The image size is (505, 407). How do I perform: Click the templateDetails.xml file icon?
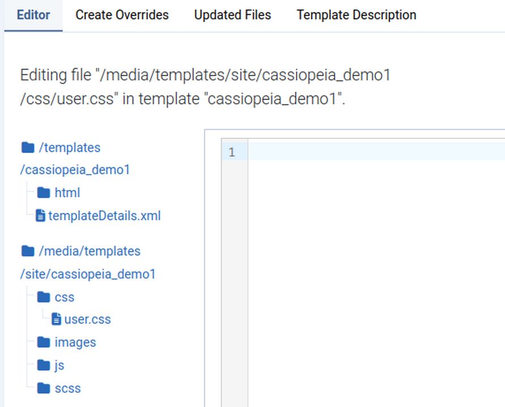coord(40,216)
